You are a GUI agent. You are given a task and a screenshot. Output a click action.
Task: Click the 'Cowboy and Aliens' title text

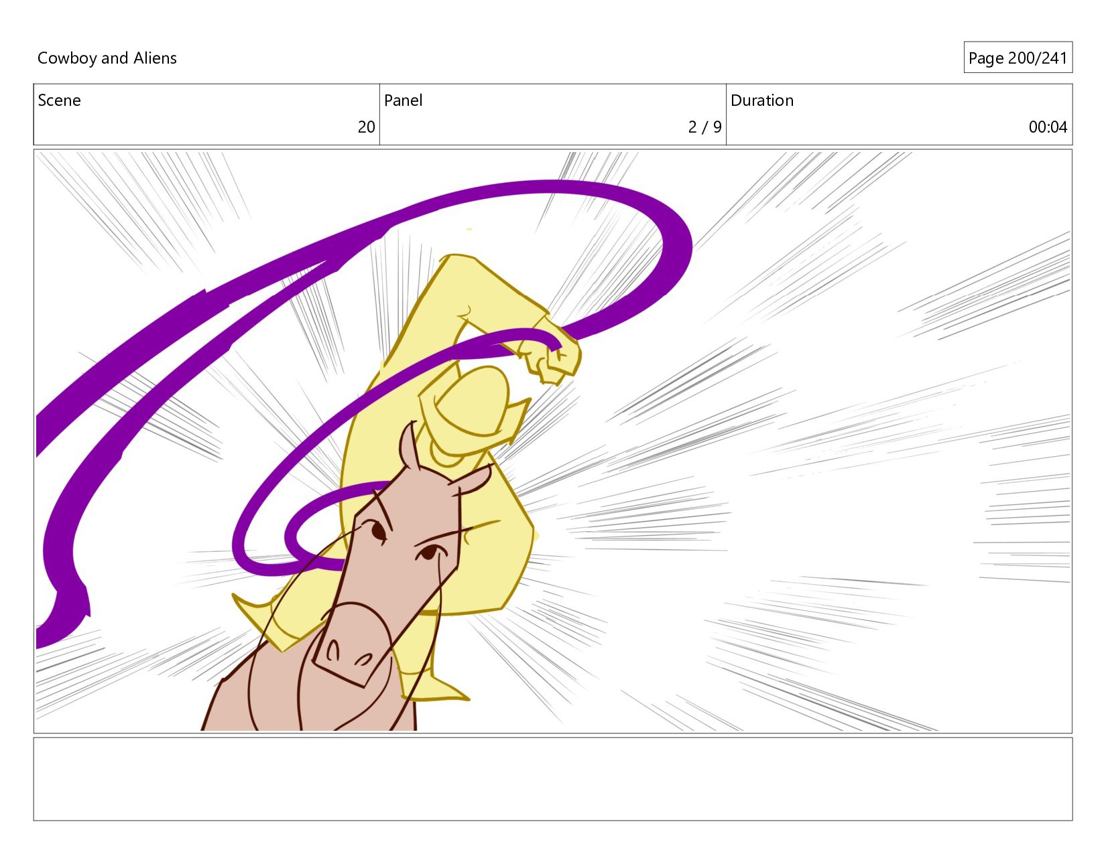click(107, 58)
